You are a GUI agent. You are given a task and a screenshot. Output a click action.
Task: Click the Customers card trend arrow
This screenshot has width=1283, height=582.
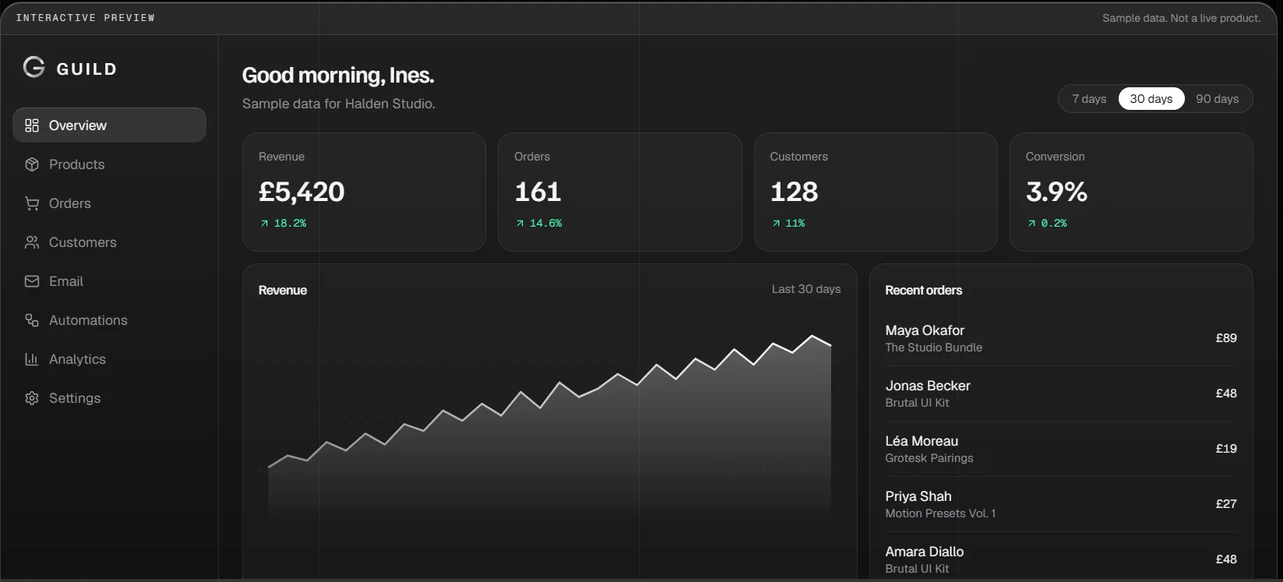click(776, 224)
